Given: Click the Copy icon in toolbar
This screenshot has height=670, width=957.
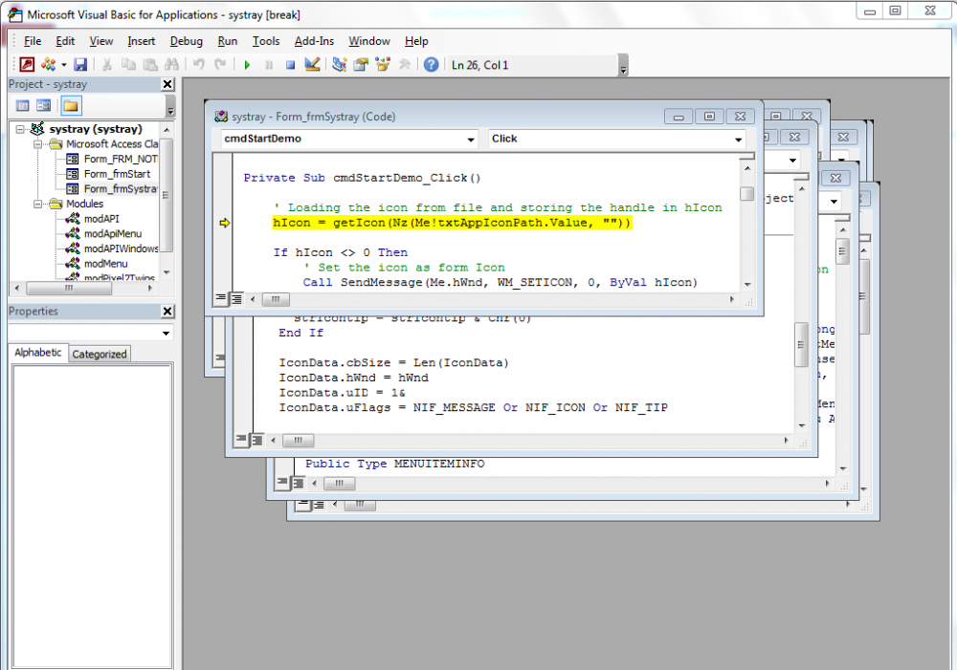Looking at the screenshot, I should [x=128, y=65].
